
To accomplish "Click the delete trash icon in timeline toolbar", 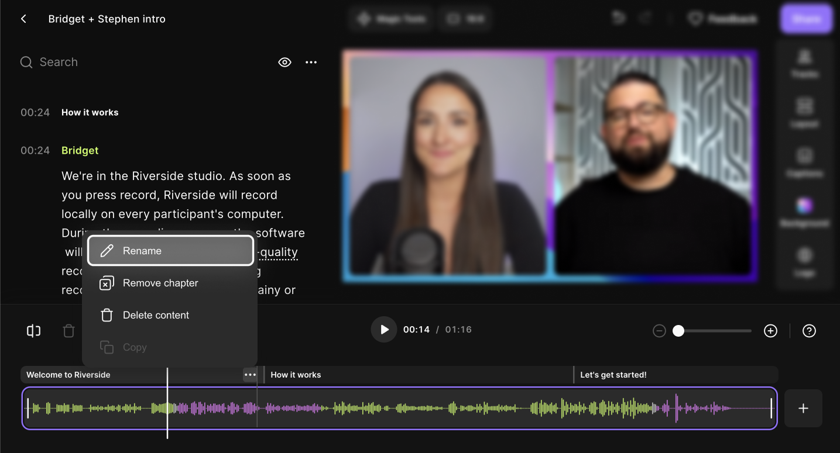I will 68,331.
